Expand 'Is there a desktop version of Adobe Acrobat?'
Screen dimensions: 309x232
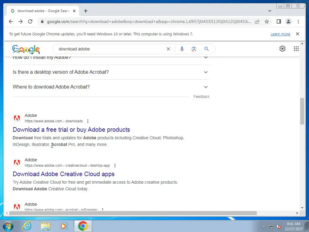click(x=111, y=72)
